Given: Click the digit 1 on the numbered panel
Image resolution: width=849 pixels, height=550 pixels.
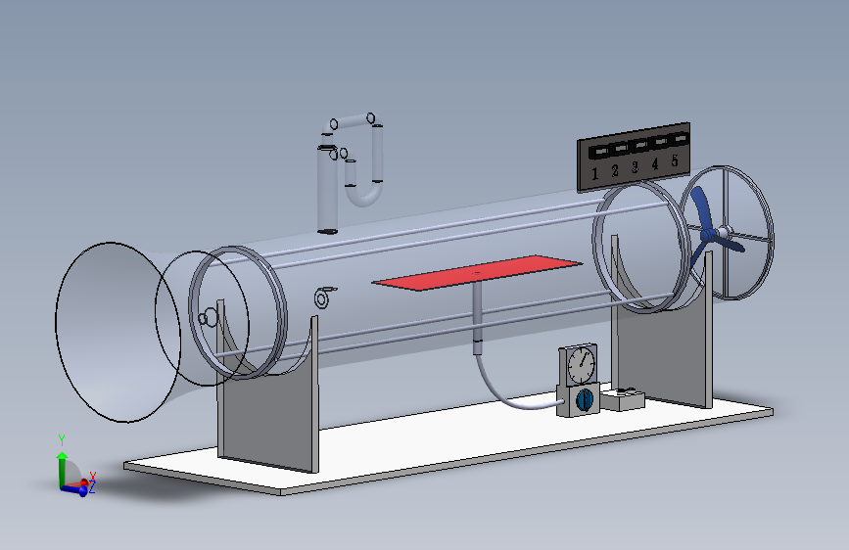Looking at the screenshot, I should tap(594, 174).
